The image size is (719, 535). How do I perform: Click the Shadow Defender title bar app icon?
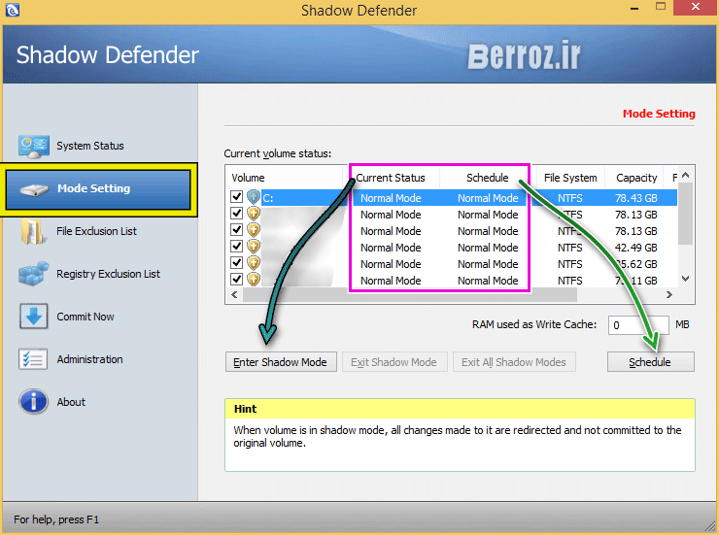13,10
